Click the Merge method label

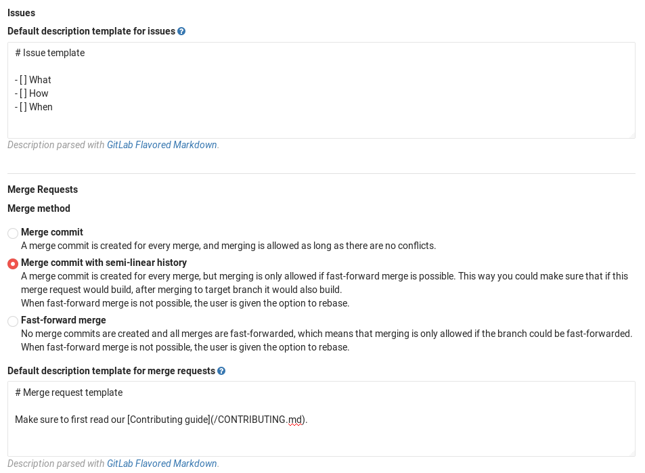[39, 208]
